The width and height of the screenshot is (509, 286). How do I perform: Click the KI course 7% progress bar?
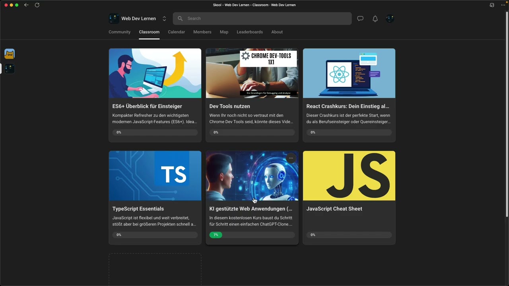pyautogui.click(x=252, y=235)
